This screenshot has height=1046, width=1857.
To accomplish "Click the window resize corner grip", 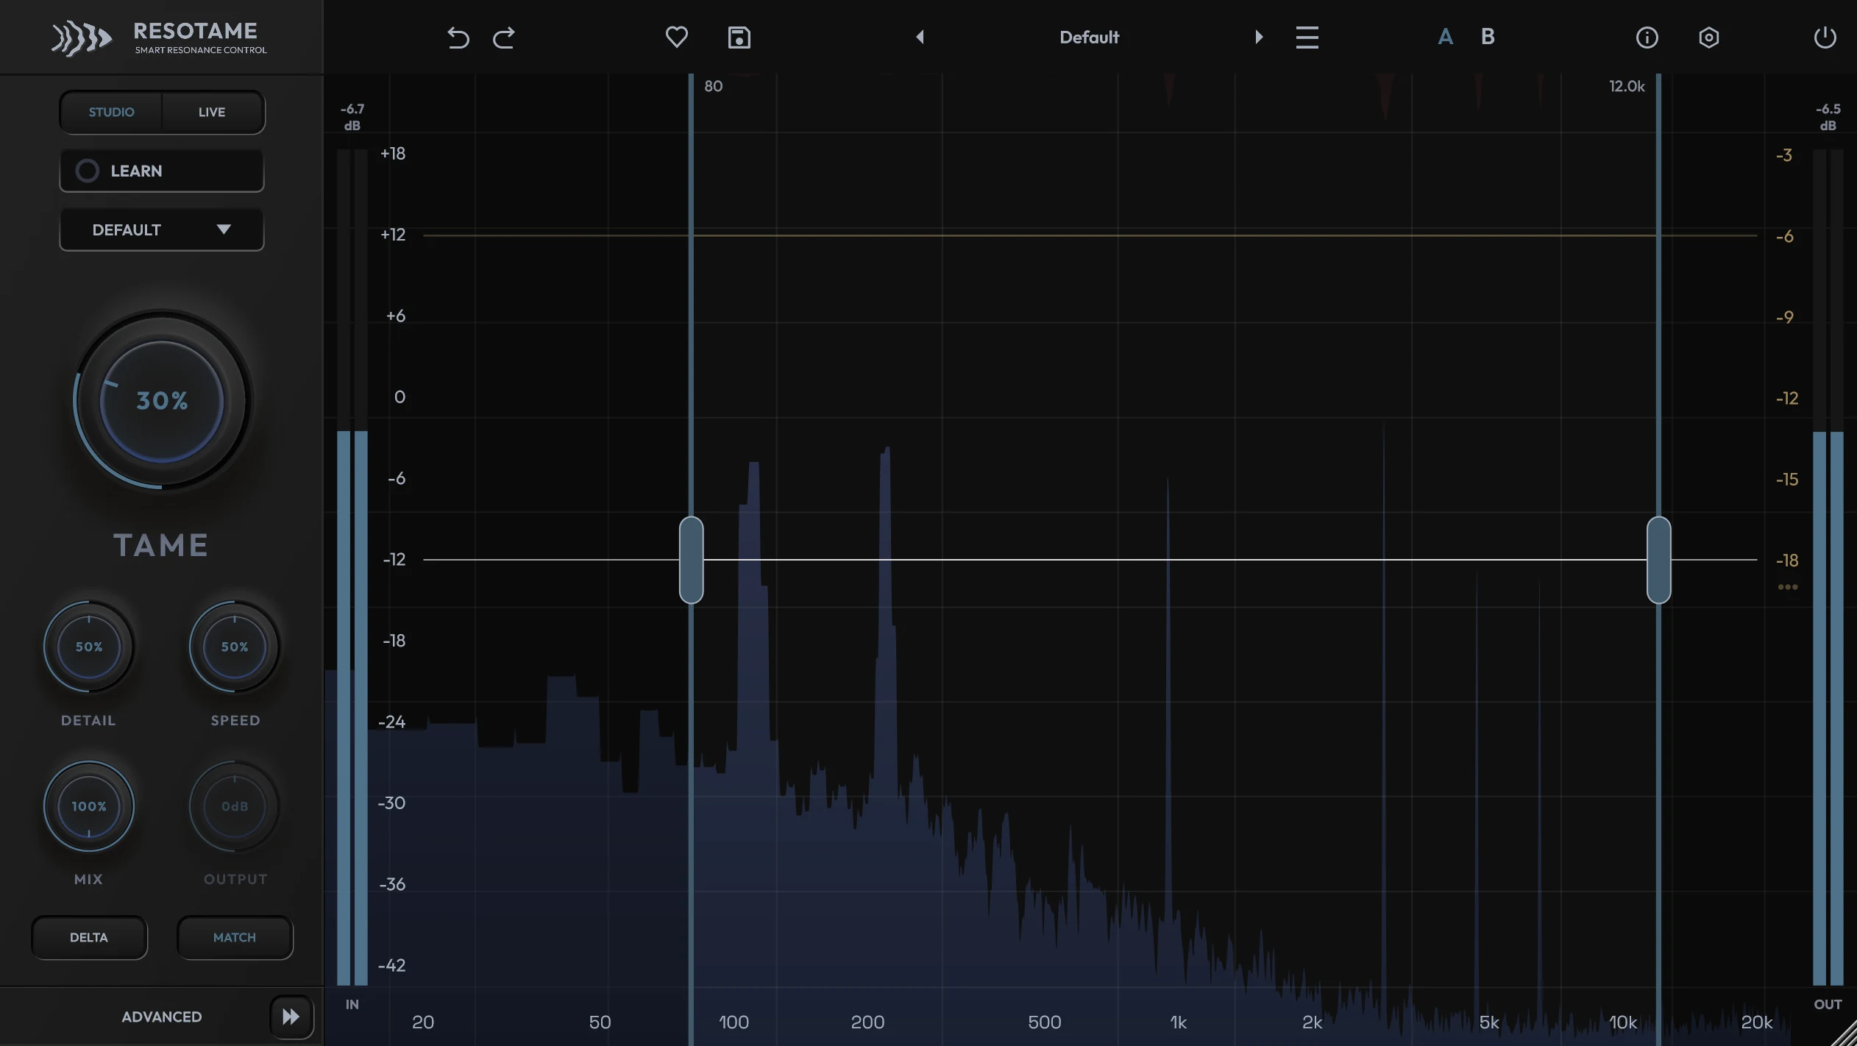I will pos(1844,1033).
